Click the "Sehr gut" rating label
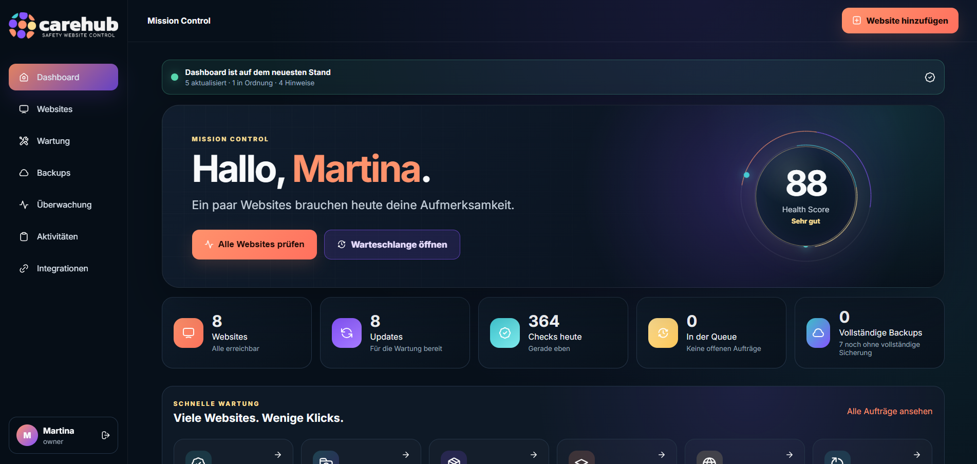977x464 pixels. (805, 221)
